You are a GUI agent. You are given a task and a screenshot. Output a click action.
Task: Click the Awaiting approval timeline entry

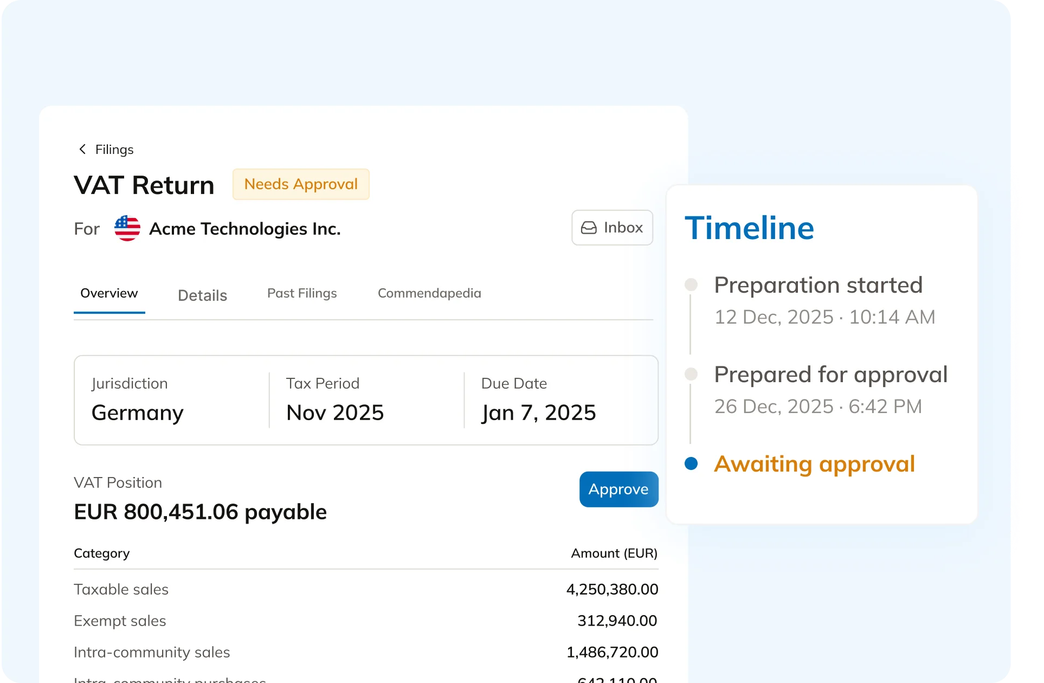coord(815,464)
